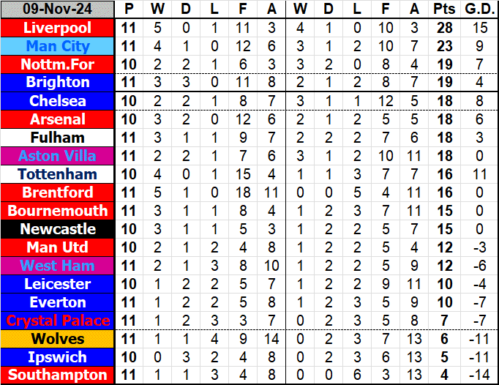Viewport: 499px width, 385px height.
Task: Select the Man City team cell
Action: [x=58, y=46]
